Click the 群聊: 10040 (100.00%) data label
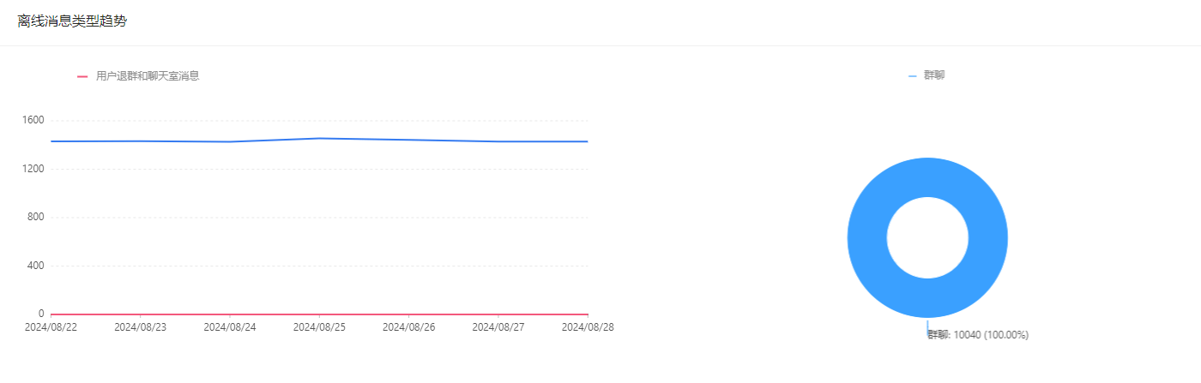The image size is (1201, 383). coord(978,335)
